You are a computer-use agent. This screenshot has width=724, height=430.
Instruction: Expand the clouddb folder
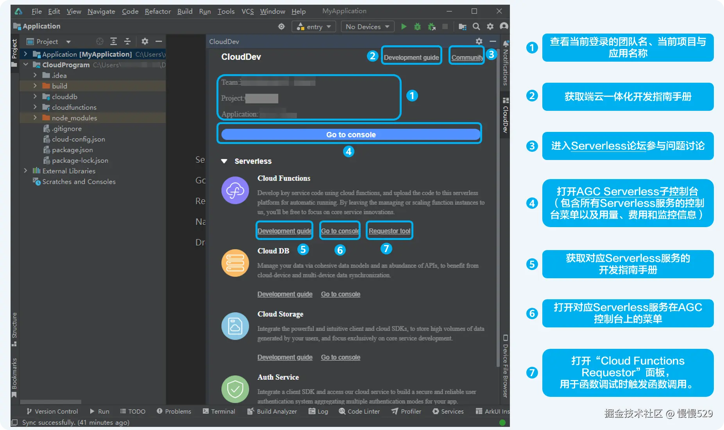tap(35, 96)
